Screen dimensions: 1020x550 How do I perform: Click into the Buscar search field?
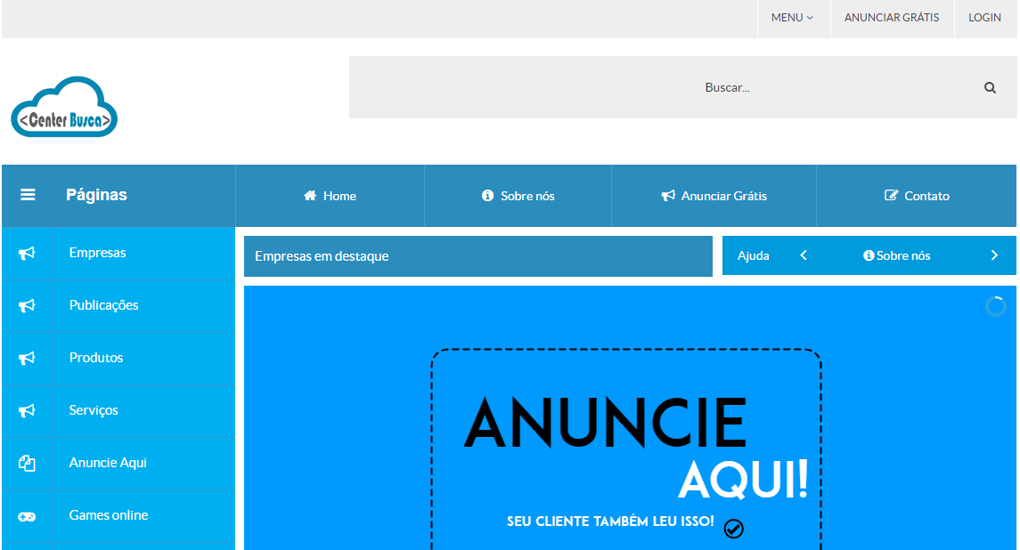tap(659, 88)
